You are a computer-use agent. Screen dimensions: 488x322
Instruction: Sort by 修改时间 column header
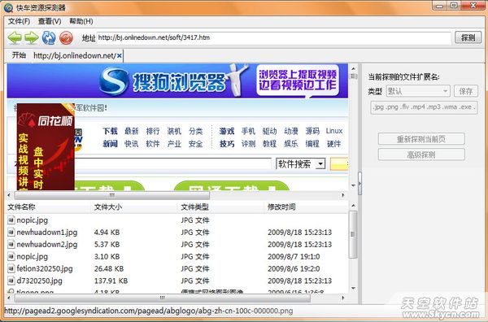pos(307,207)
